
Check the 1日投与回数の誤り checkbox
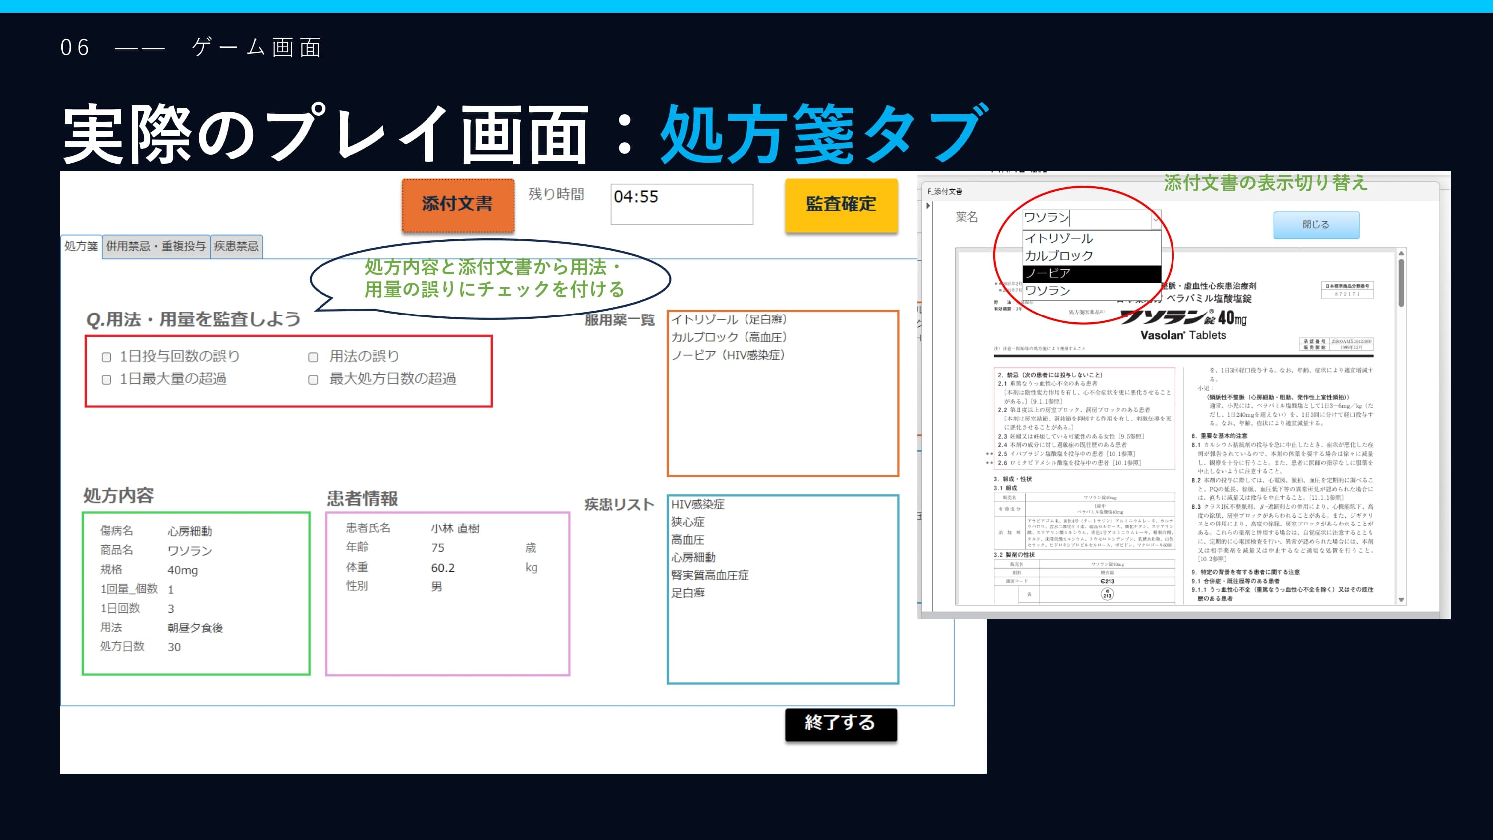(x=107, y=357)
